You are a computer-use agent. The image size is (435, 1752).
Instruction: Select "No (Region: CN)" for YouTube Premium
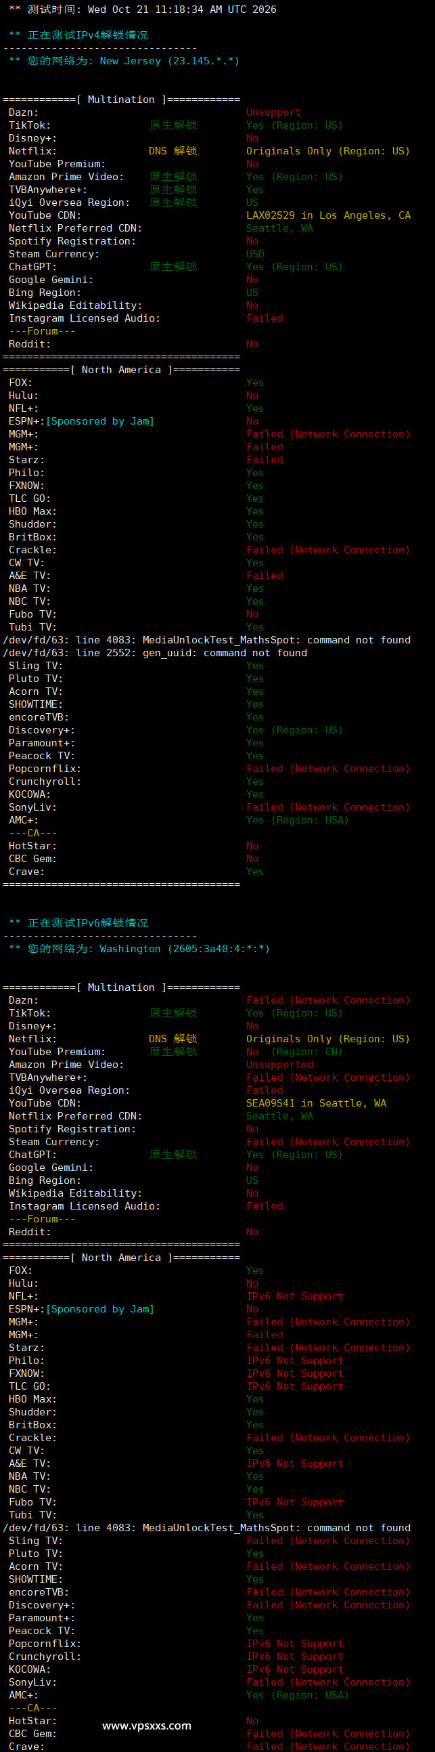[x=294, y=1052]
